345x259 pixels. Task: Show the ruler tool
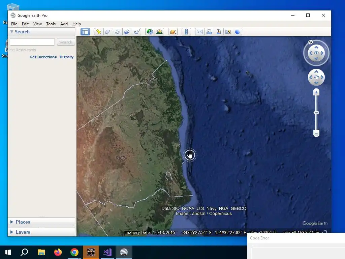(186, 32)
